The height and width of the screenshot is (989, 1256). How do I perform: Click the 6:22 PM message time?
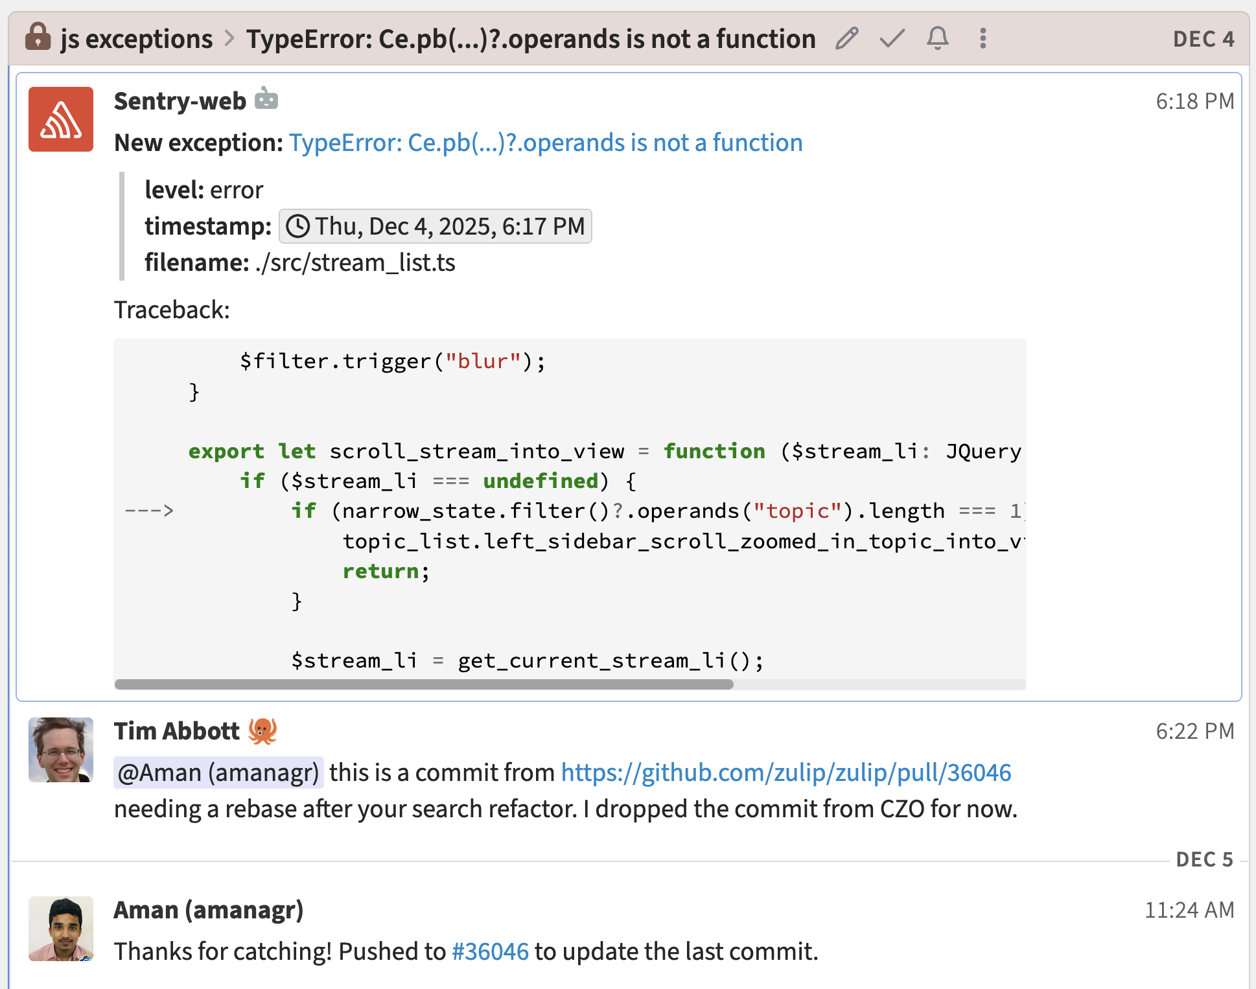click(1194, 731)
